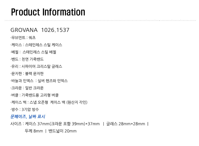Viewport: 199px width, 146px height.
Task: Click the 베젤 stainless steel bezel line
Action: pos(33,52)
